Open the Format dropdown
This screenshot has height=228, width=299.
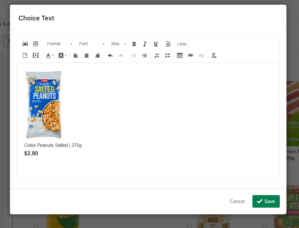(59, 44)
